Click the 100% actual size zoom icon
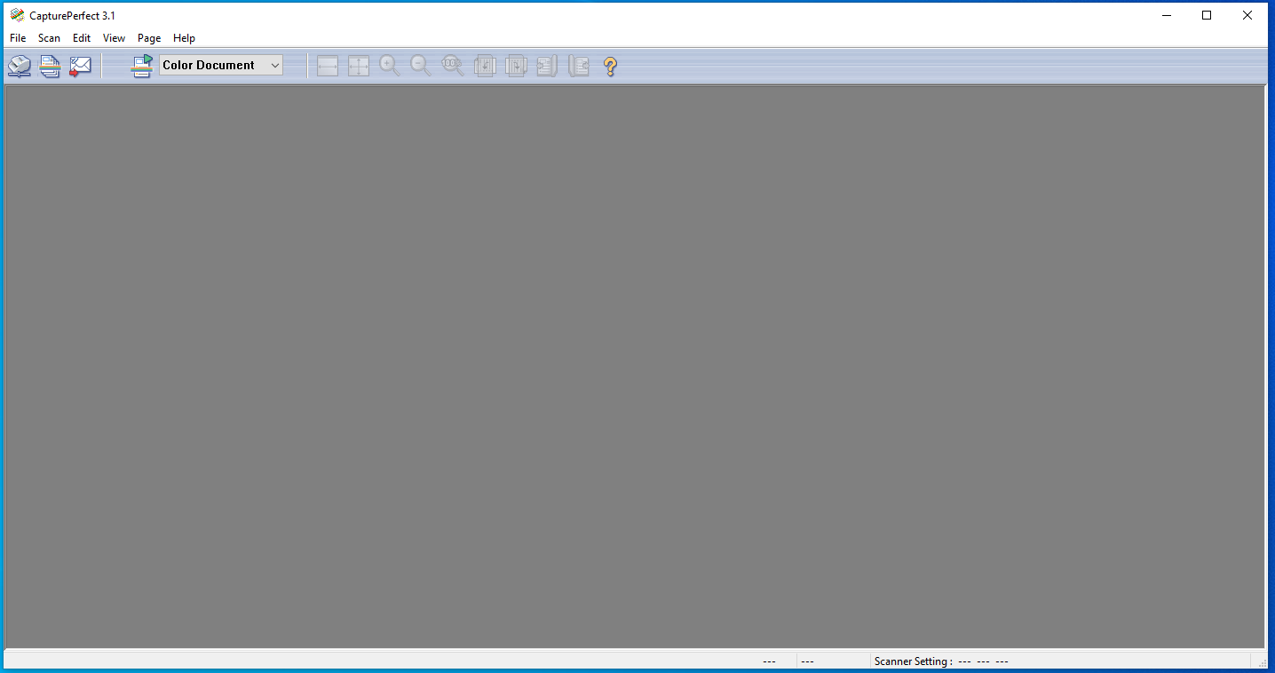 [453, 66]
